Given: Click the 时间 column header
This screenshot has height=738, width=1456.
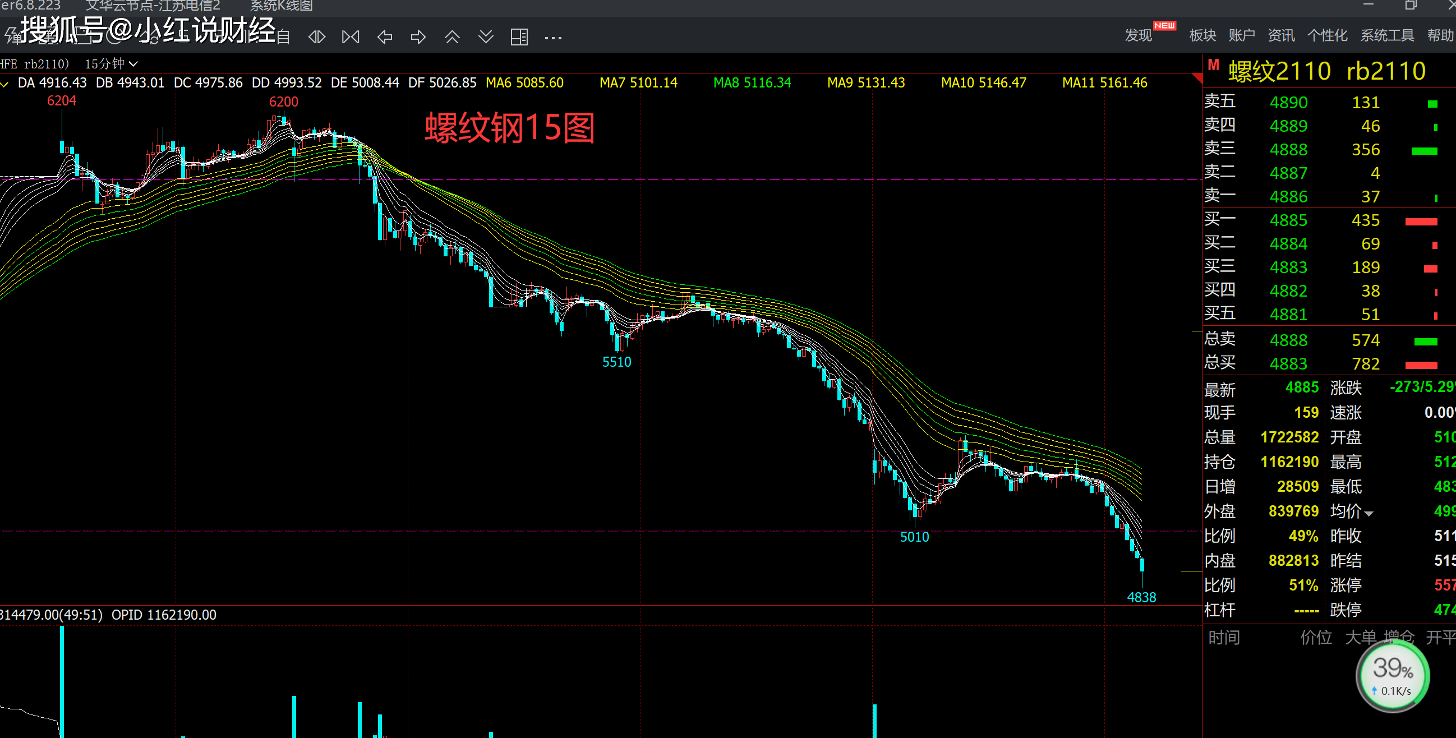Looking at the screenshot, I should coord(1224,638).
